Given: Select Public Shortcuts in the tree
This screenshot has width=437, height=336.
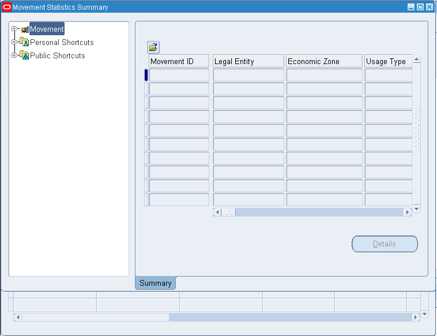Looking at the screenshot, I should click(58, 55).
